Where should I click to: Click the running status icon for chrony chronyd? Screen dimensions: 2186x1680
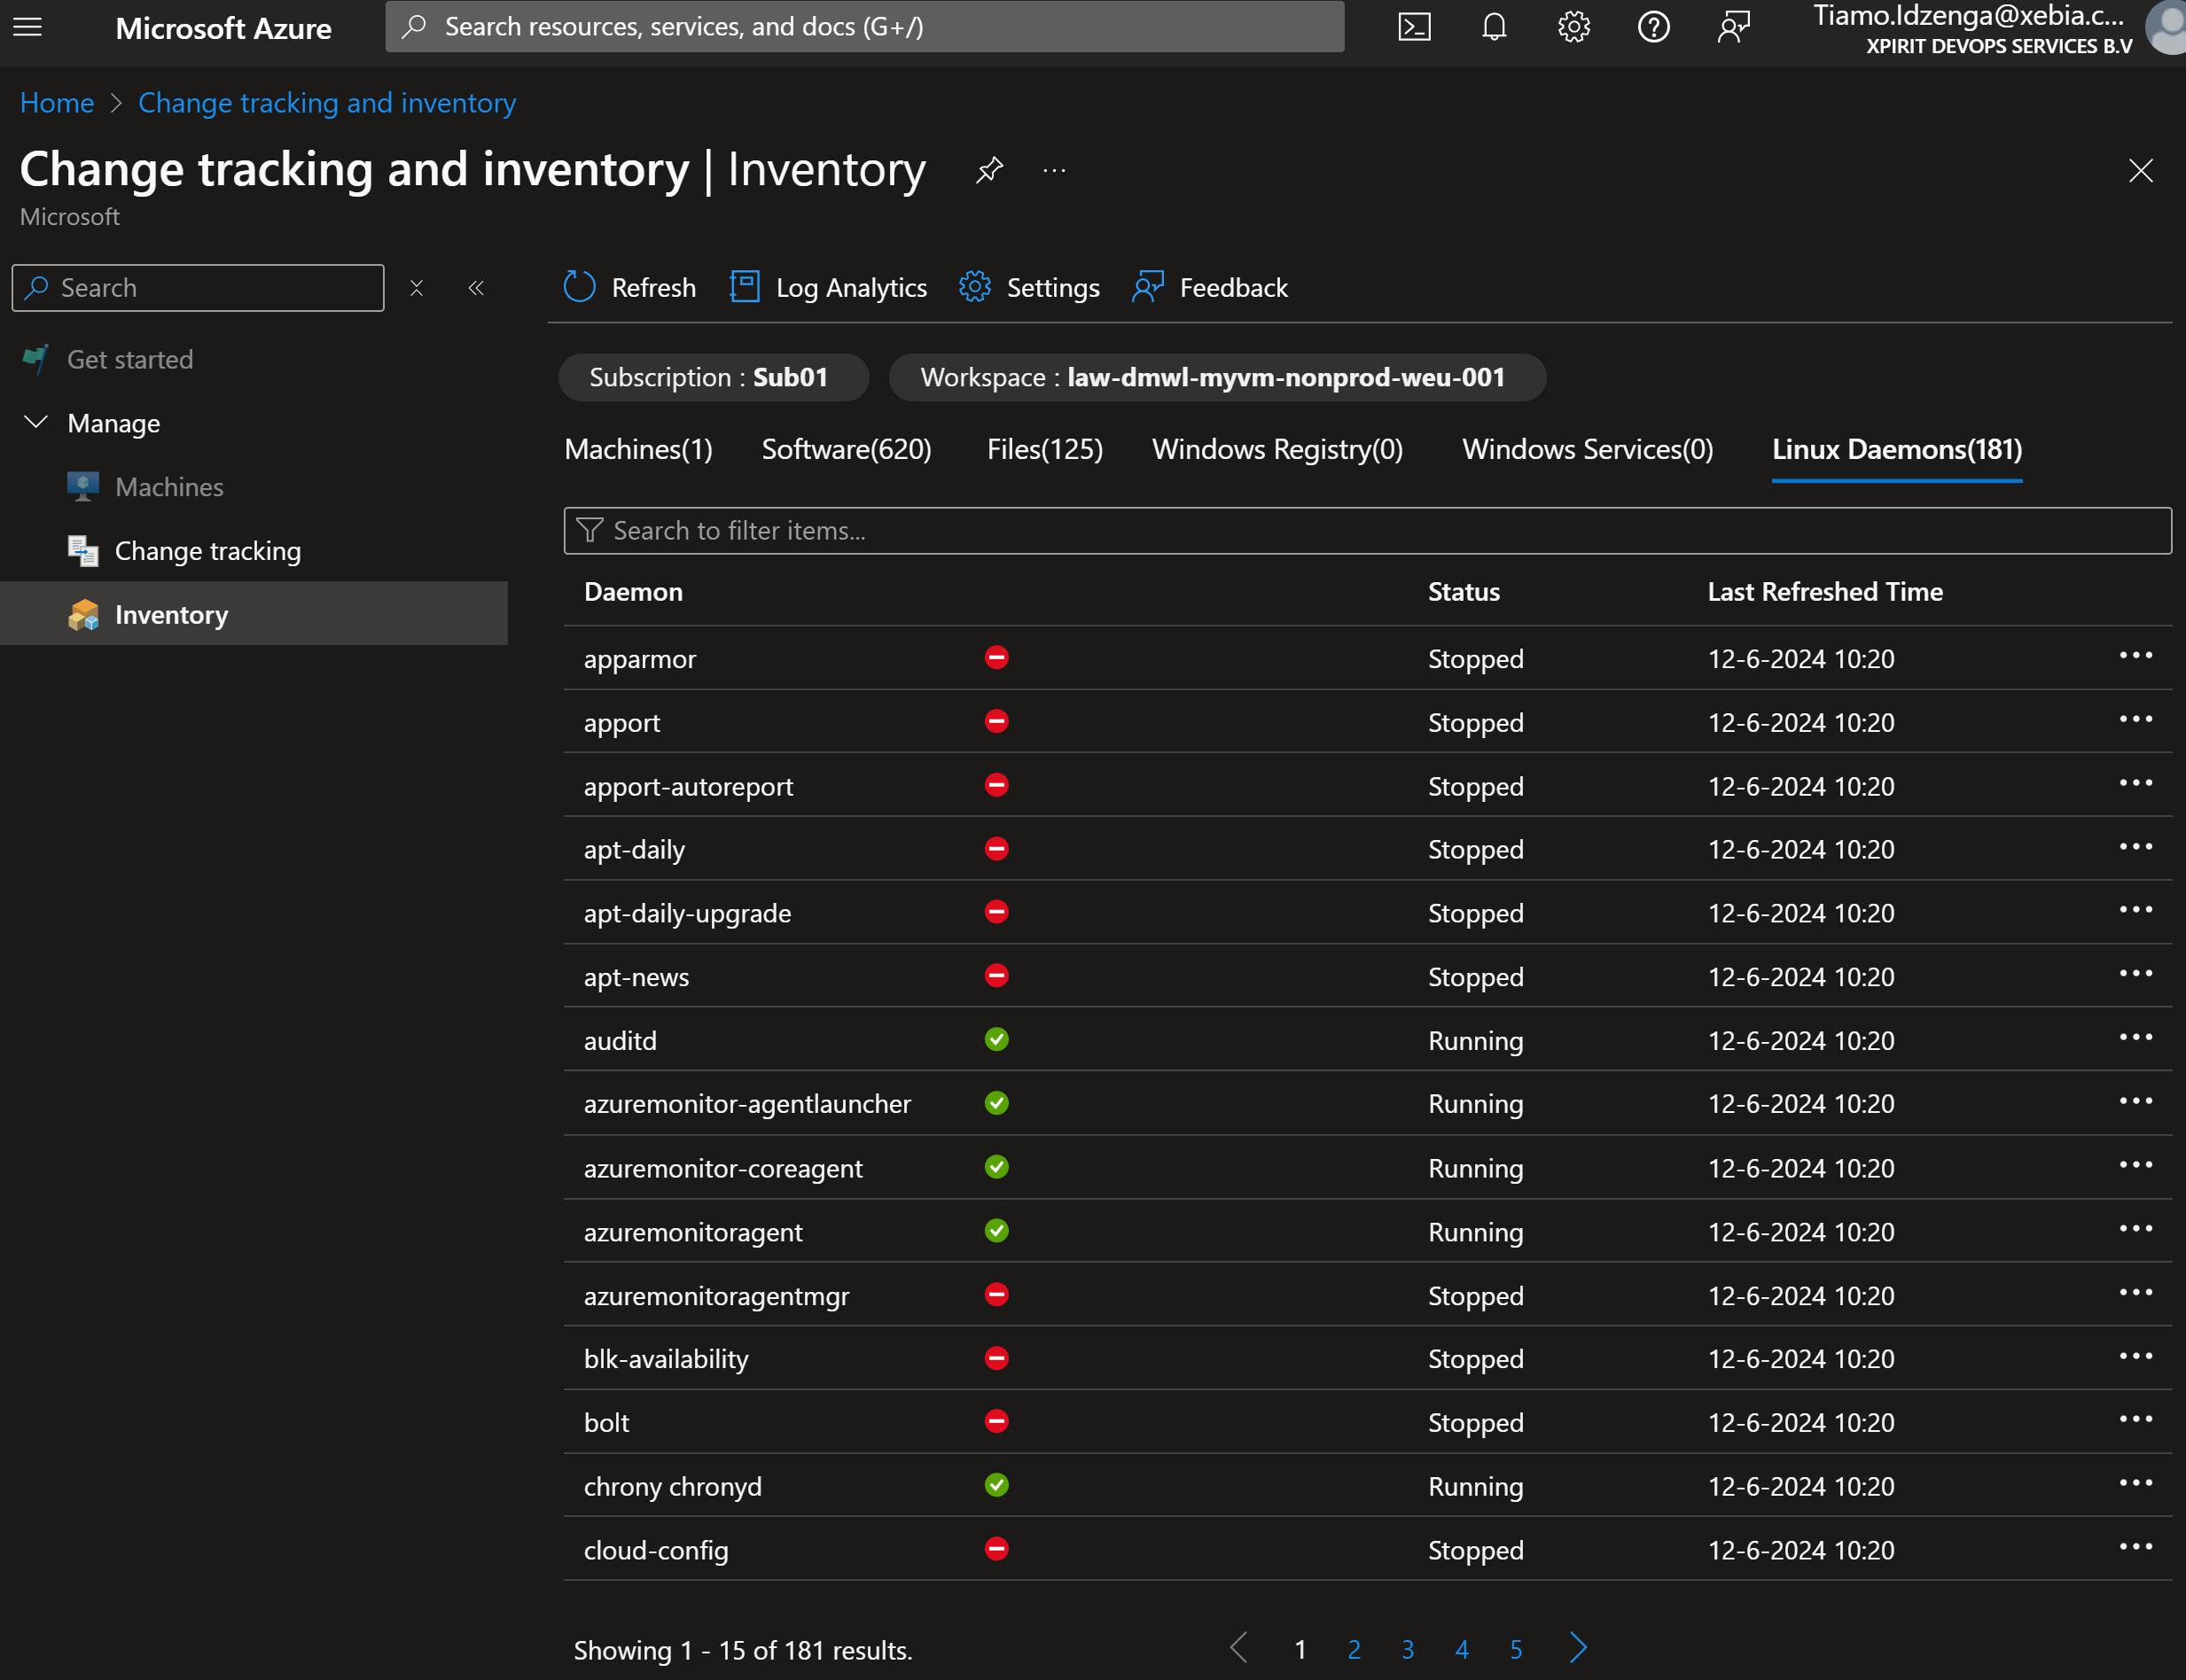(996, 1485)
